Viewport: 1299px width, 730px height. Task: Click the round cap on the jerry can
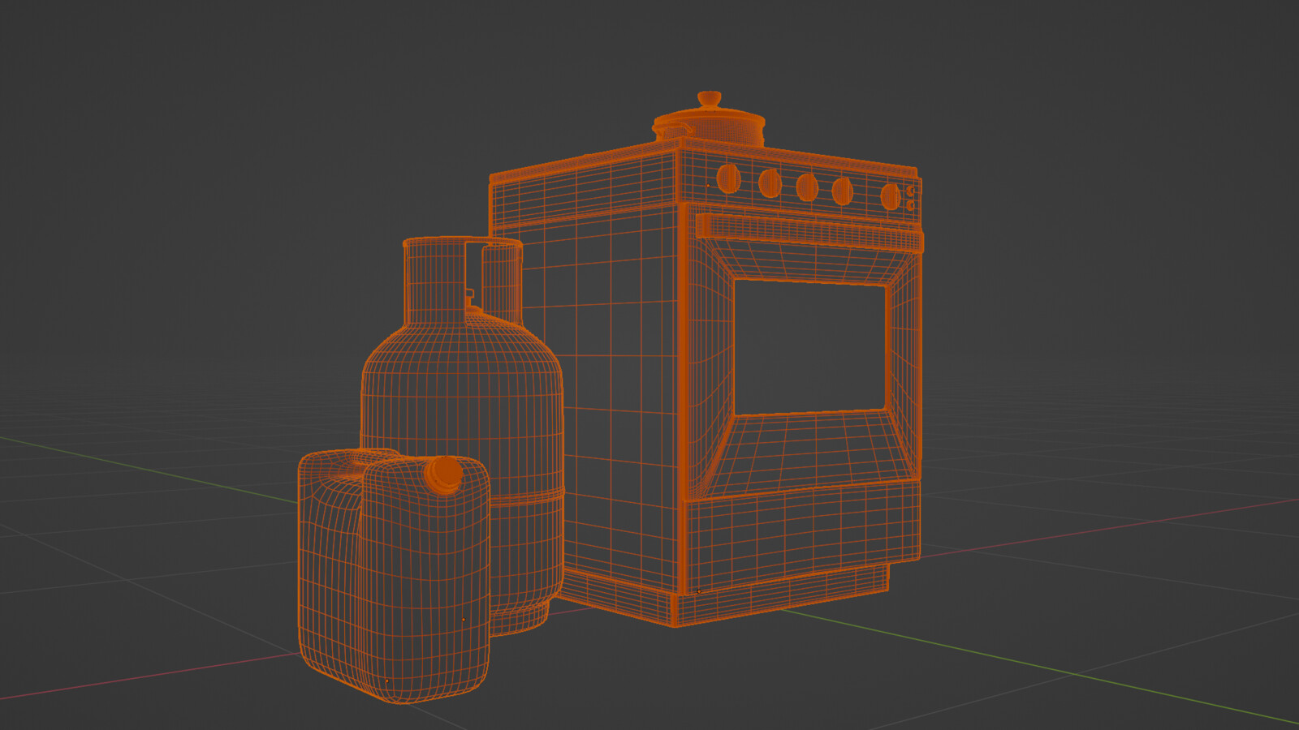[x=443, y=474]
